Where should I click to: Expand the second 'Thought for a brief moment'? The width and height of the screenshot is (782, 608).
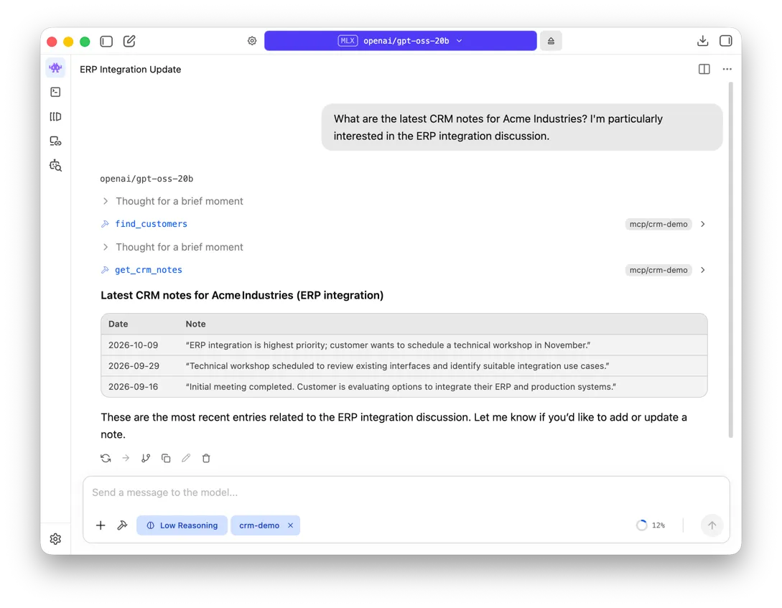(x=172, y=247)
